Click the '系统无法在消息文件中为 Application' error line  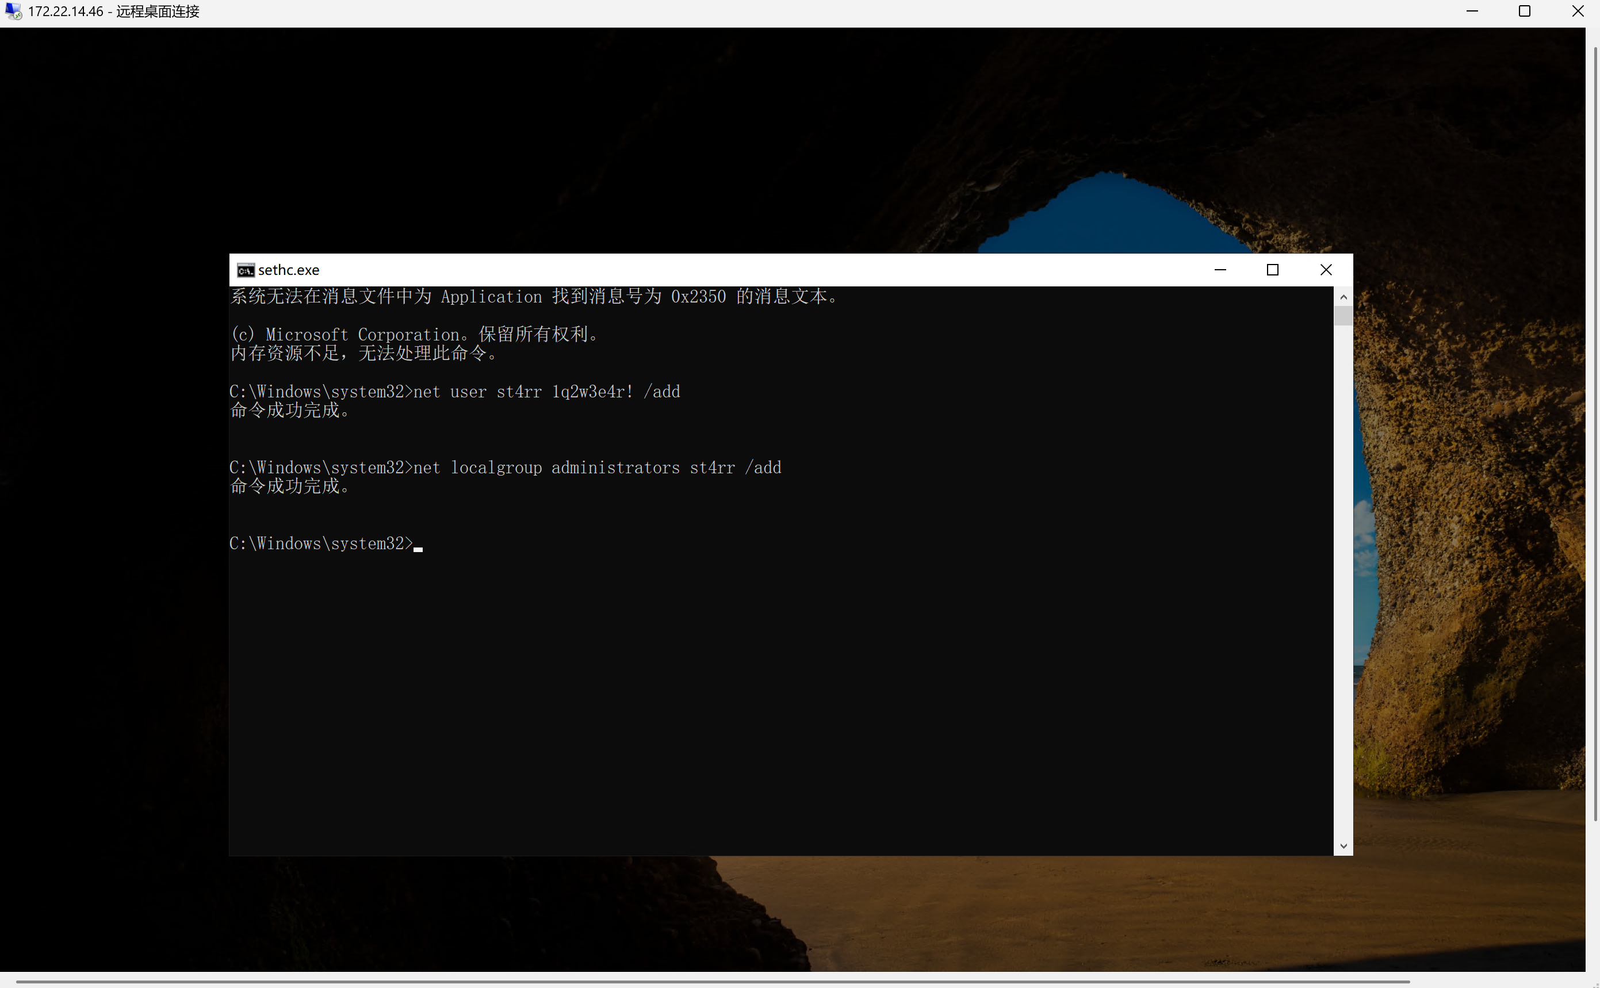coord(535,297)
